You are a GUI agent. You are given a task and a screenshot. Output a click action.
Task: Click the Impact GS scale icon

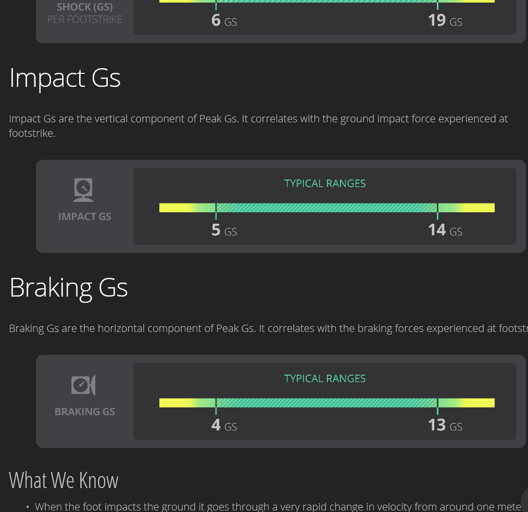click(x=83, y=190)
